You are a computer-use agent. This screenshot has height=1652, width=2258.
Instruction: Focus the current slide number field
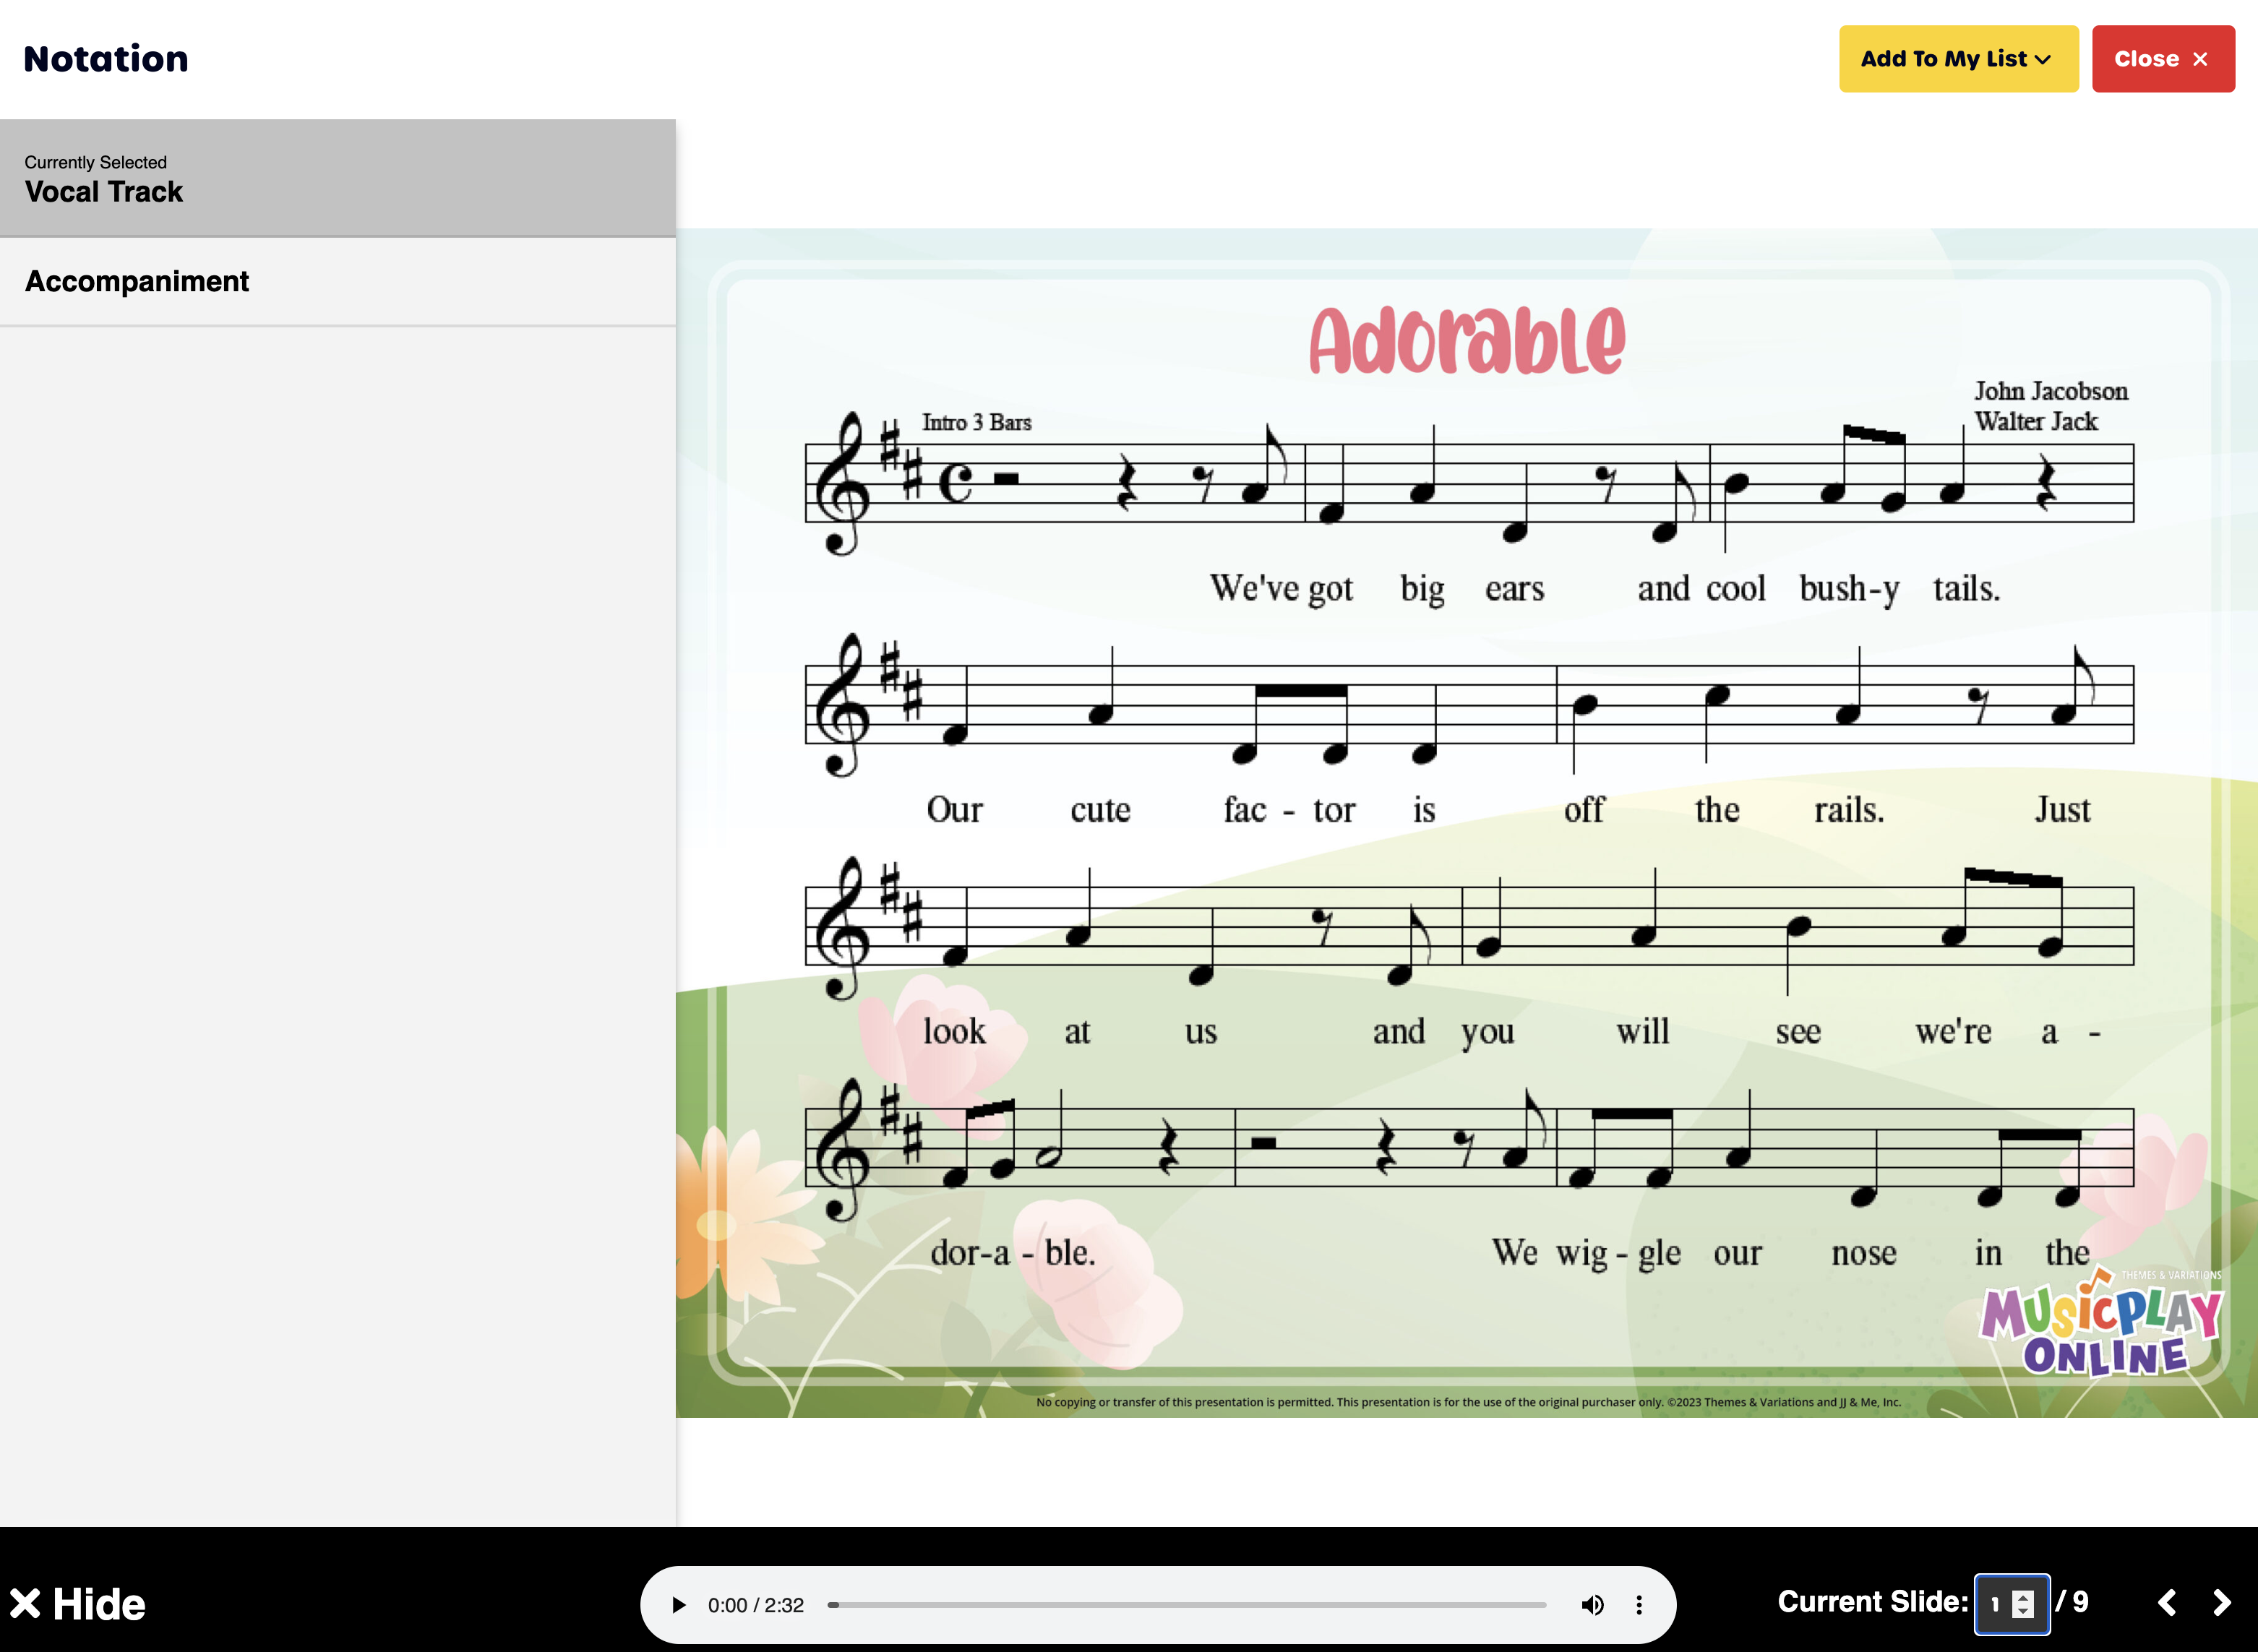(x=1995, y=1604)
